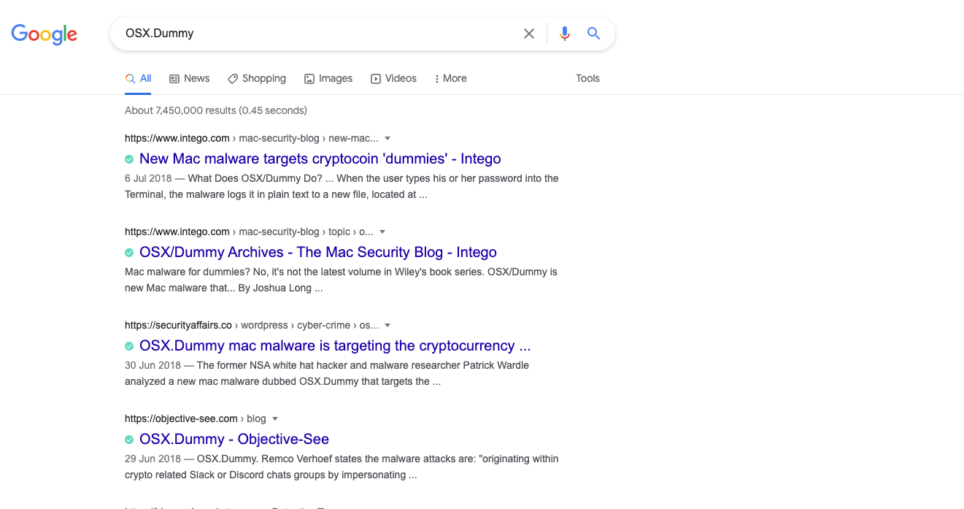Open the More search options menu

(450, 79)
